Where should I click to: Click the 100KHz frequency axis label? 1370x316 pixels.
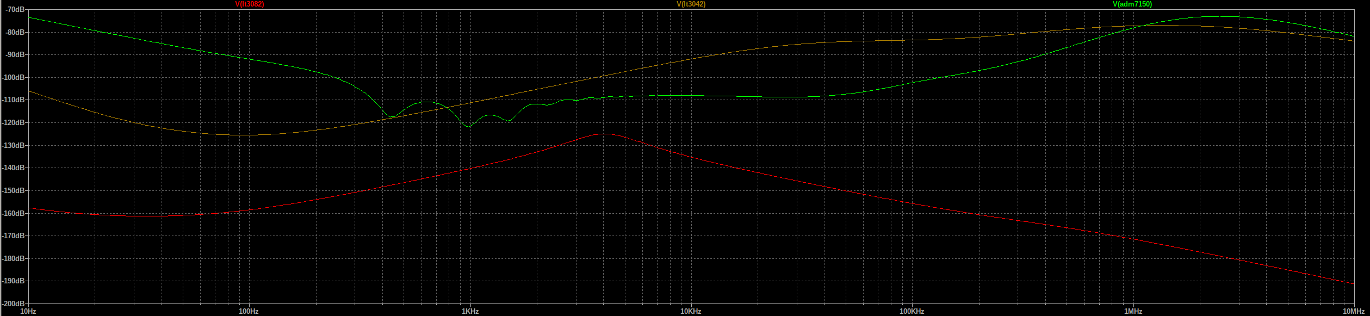[x=912, y=312]
